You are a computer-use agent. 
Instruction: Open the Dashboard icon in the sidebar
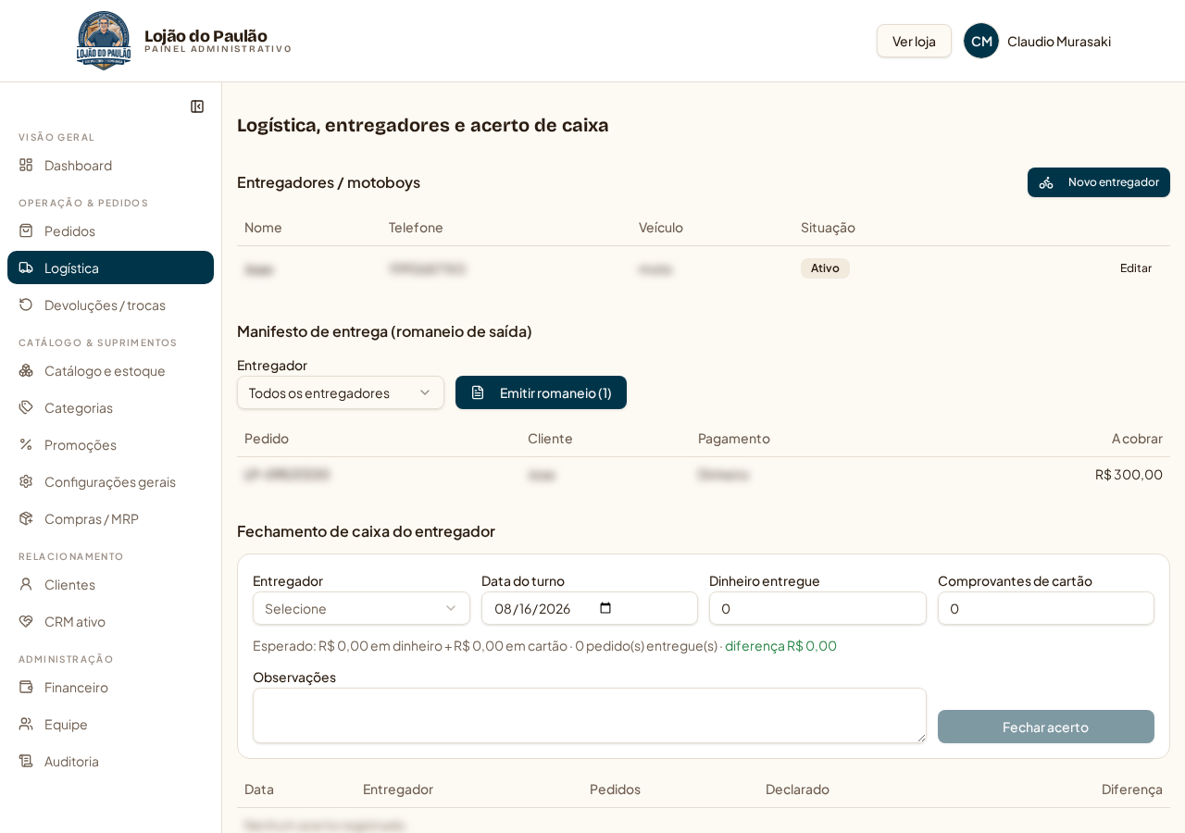(x=26, y=165)
